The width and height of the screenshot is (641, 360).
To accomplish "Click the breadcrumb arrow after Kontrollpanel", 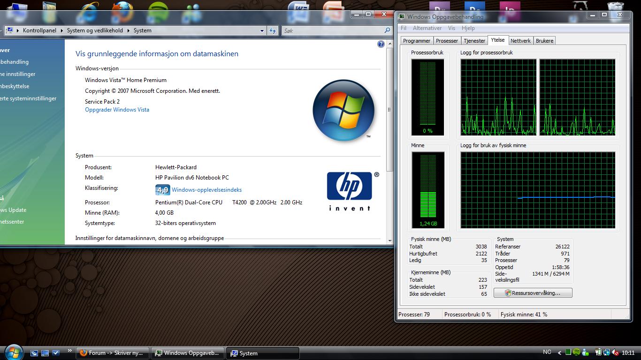I will [61, 30].
